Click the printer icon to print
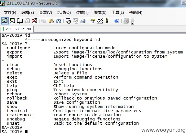Image resolution: width=186 pixels, height=133 pixels. [83, 21]
